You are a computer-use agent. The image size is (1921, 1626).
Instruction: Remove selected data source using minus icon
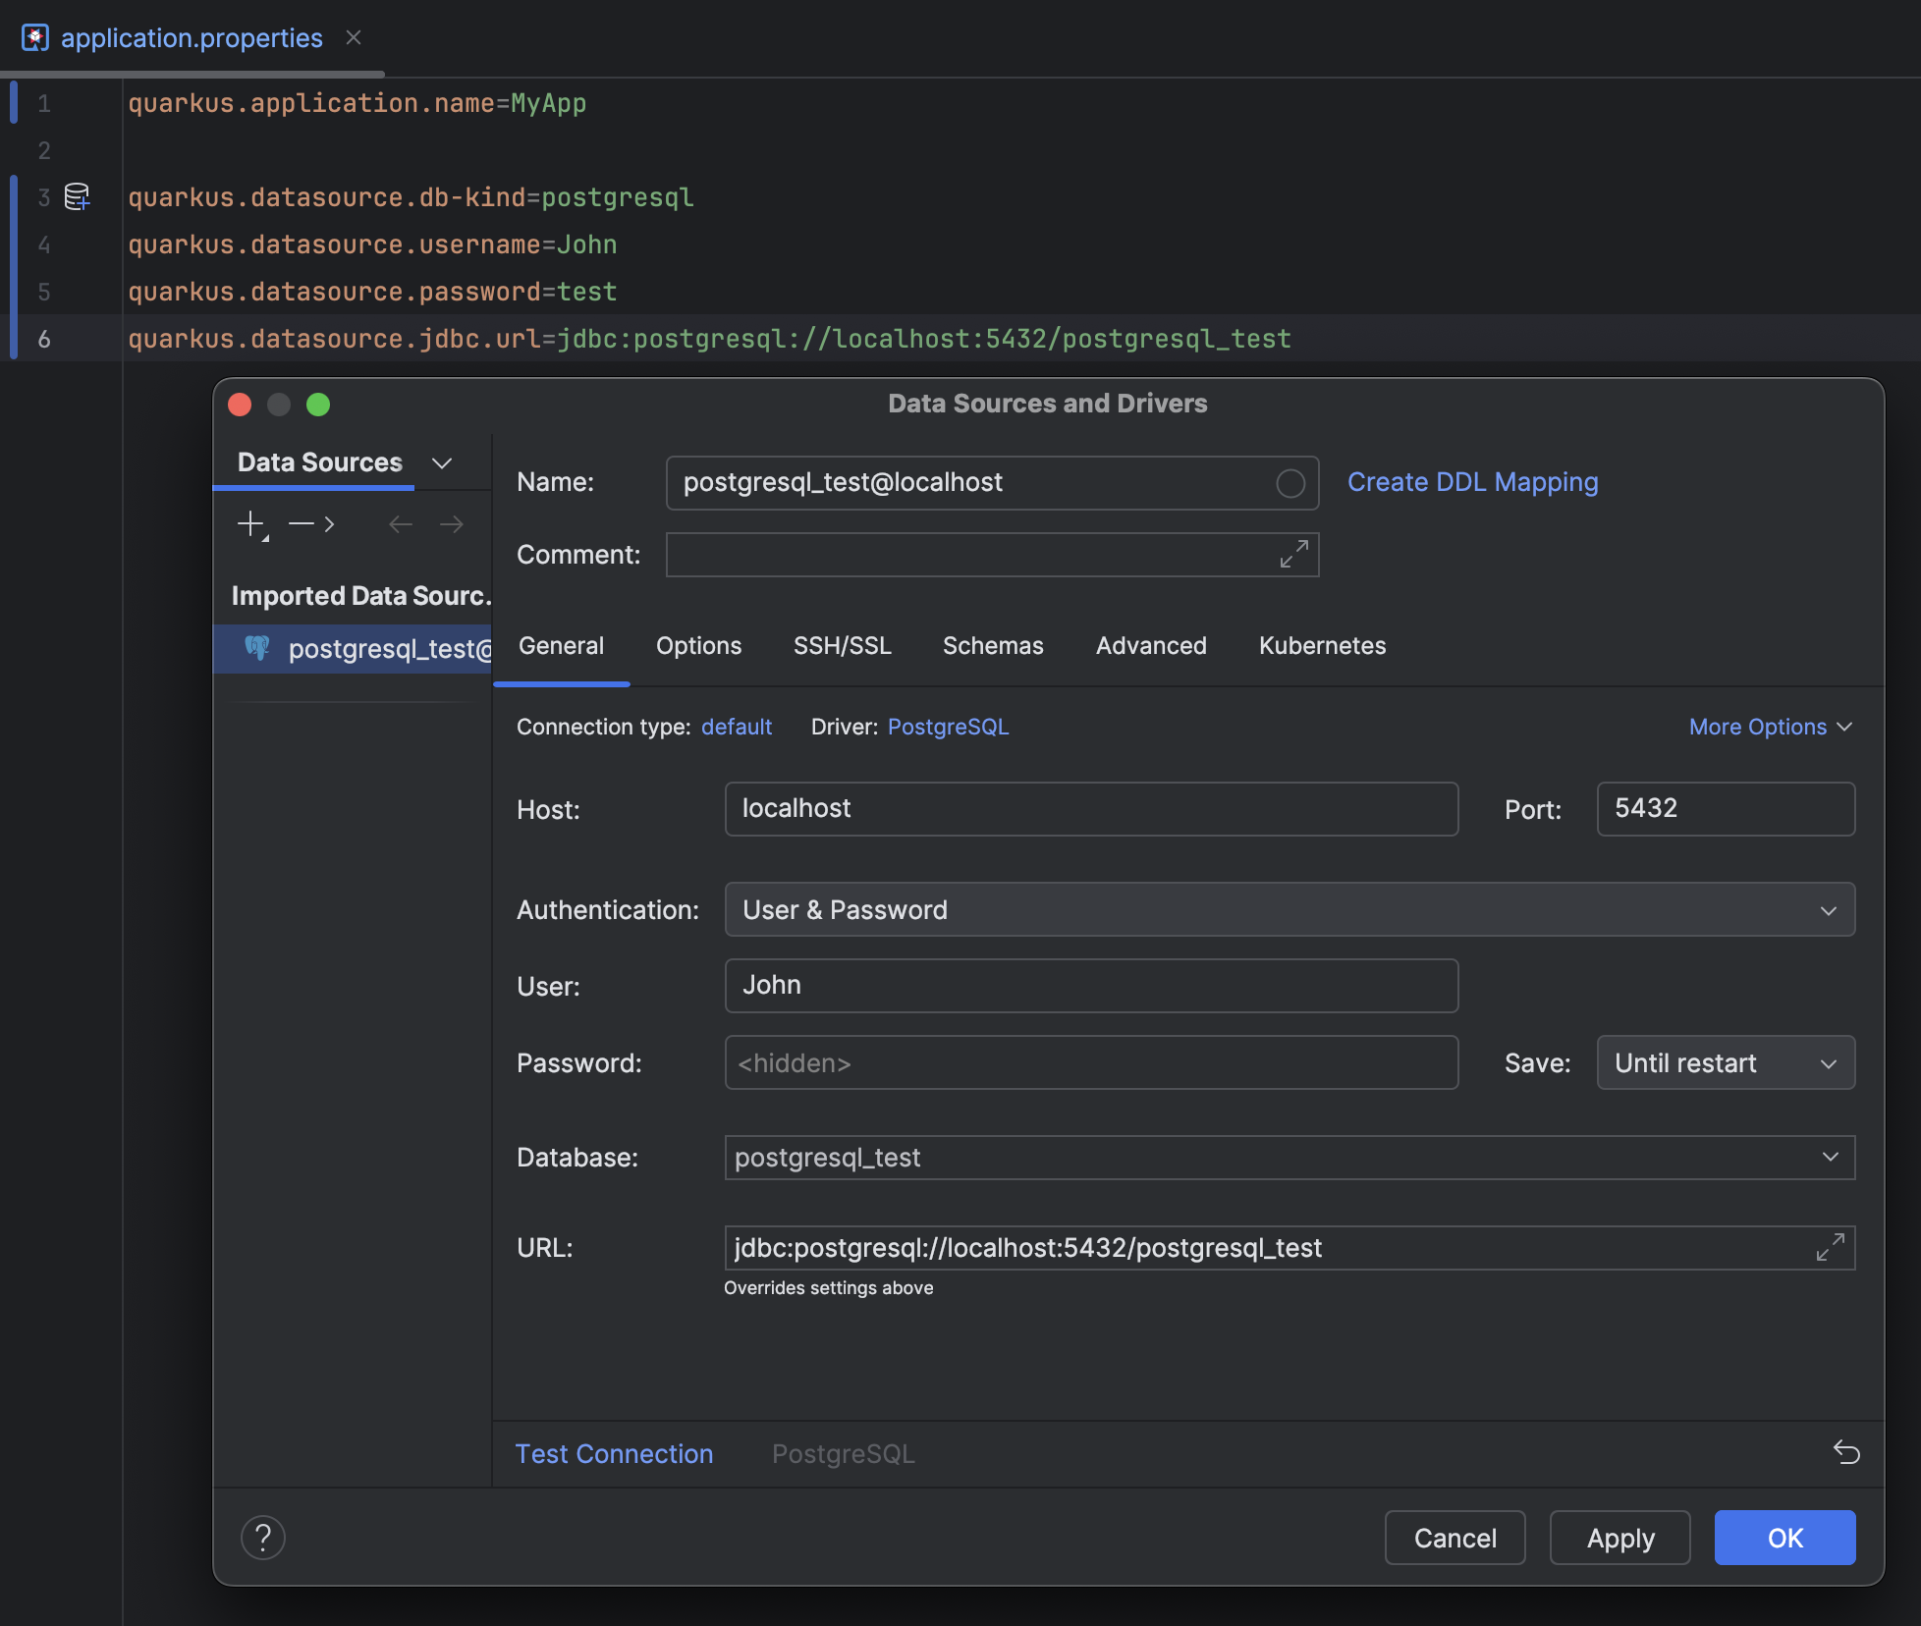click(299, 523)
